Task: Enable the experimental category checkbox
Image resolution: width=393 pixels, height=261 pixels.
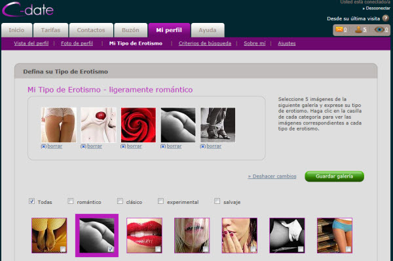Action: 160,201
